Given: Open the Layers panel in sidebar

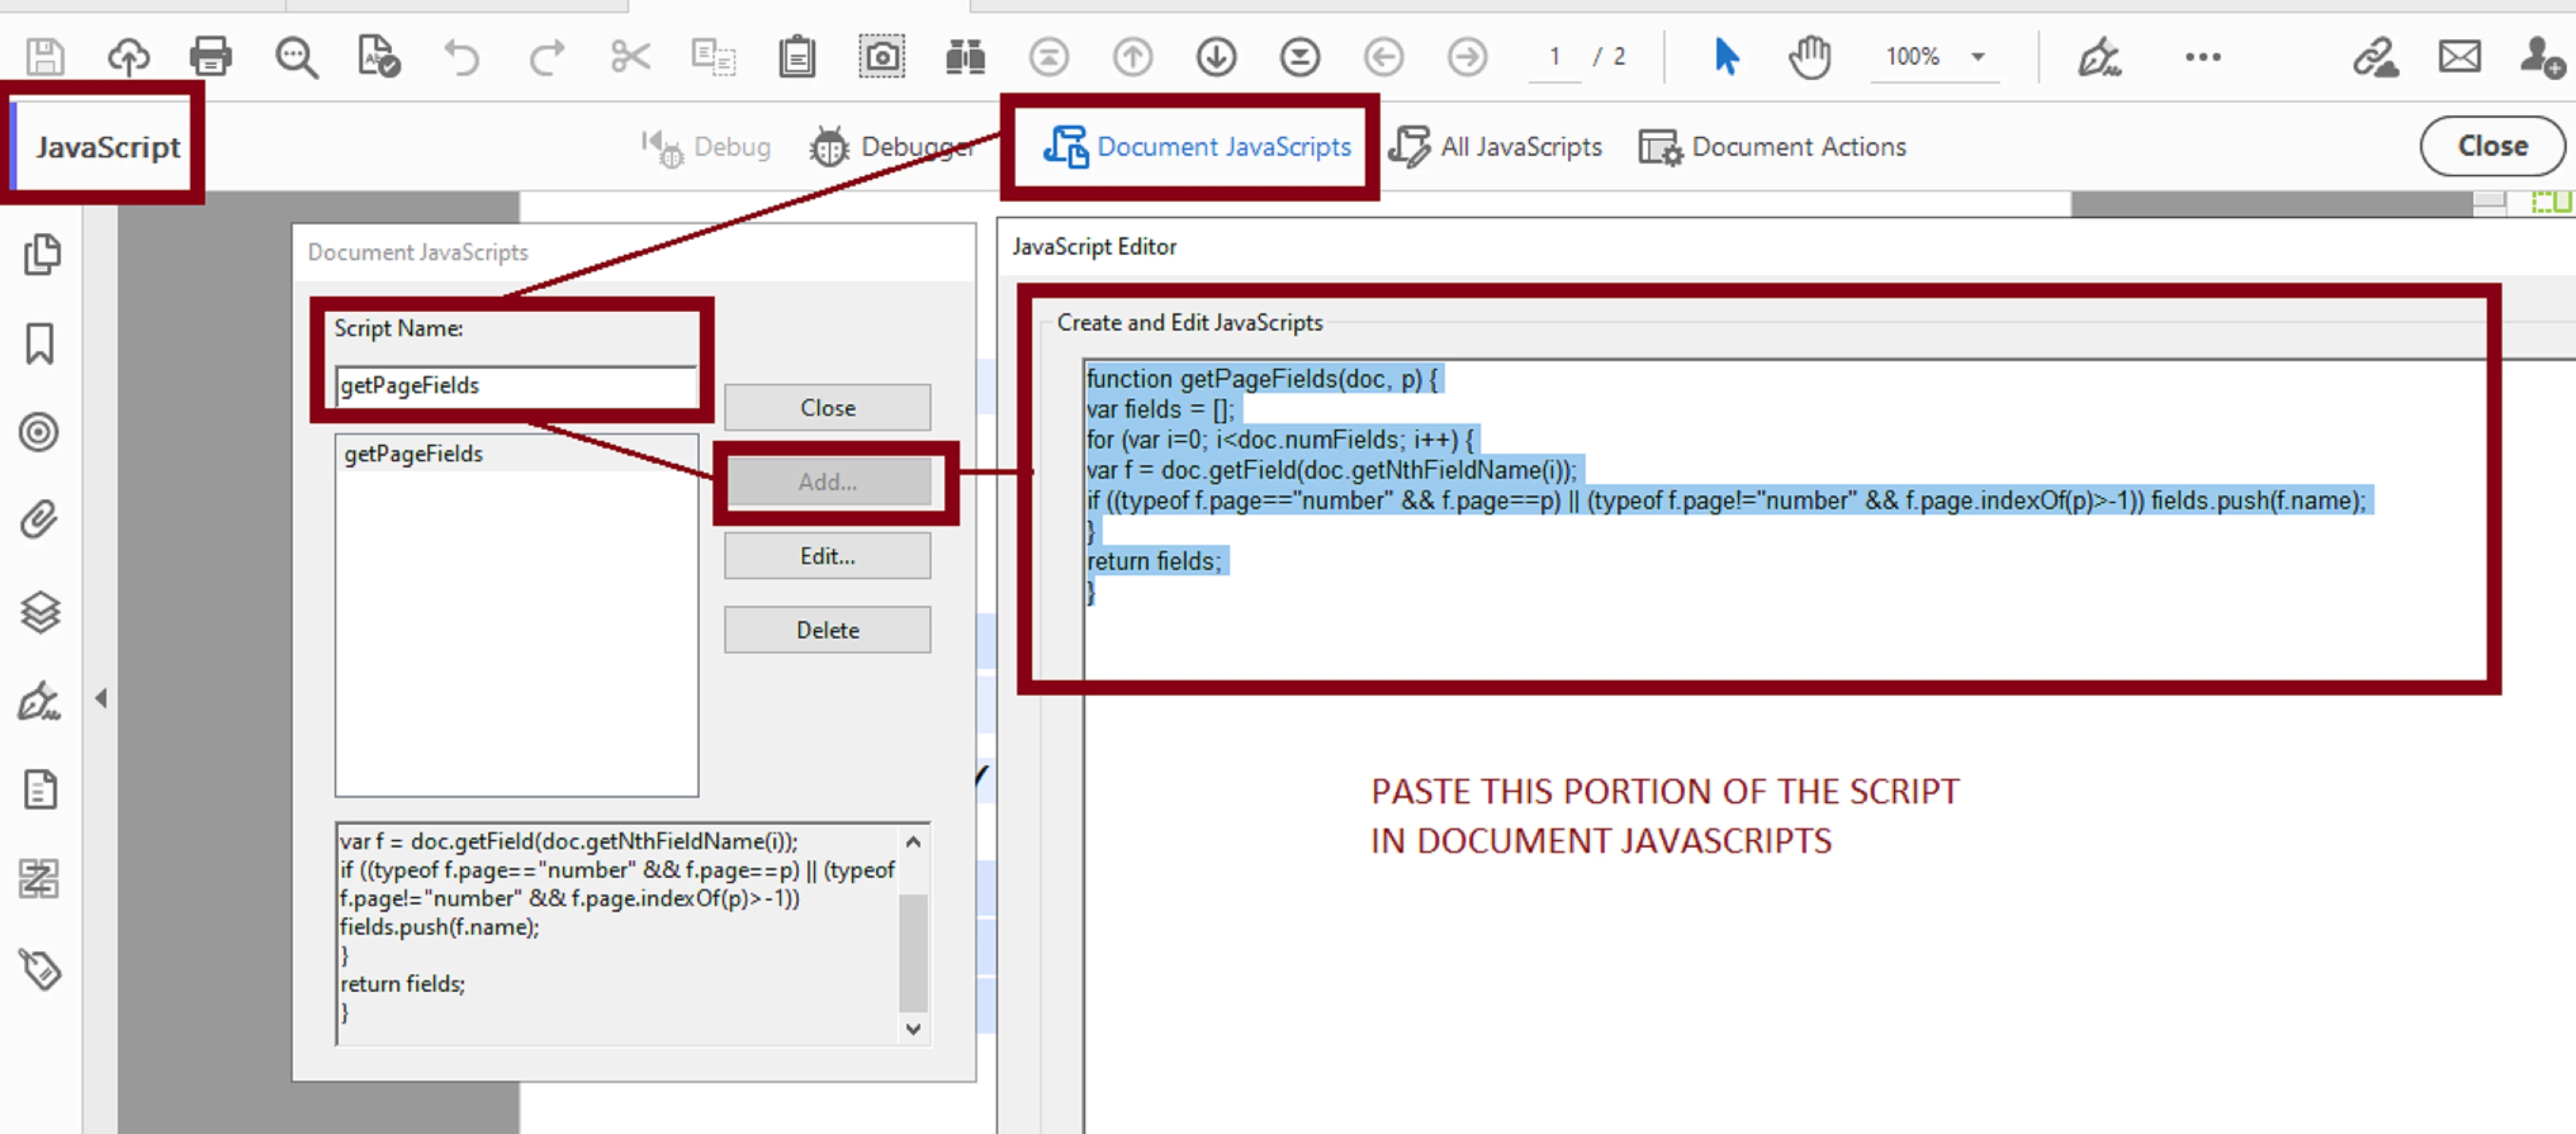Looking at the screenshot, I should [40, 611].
